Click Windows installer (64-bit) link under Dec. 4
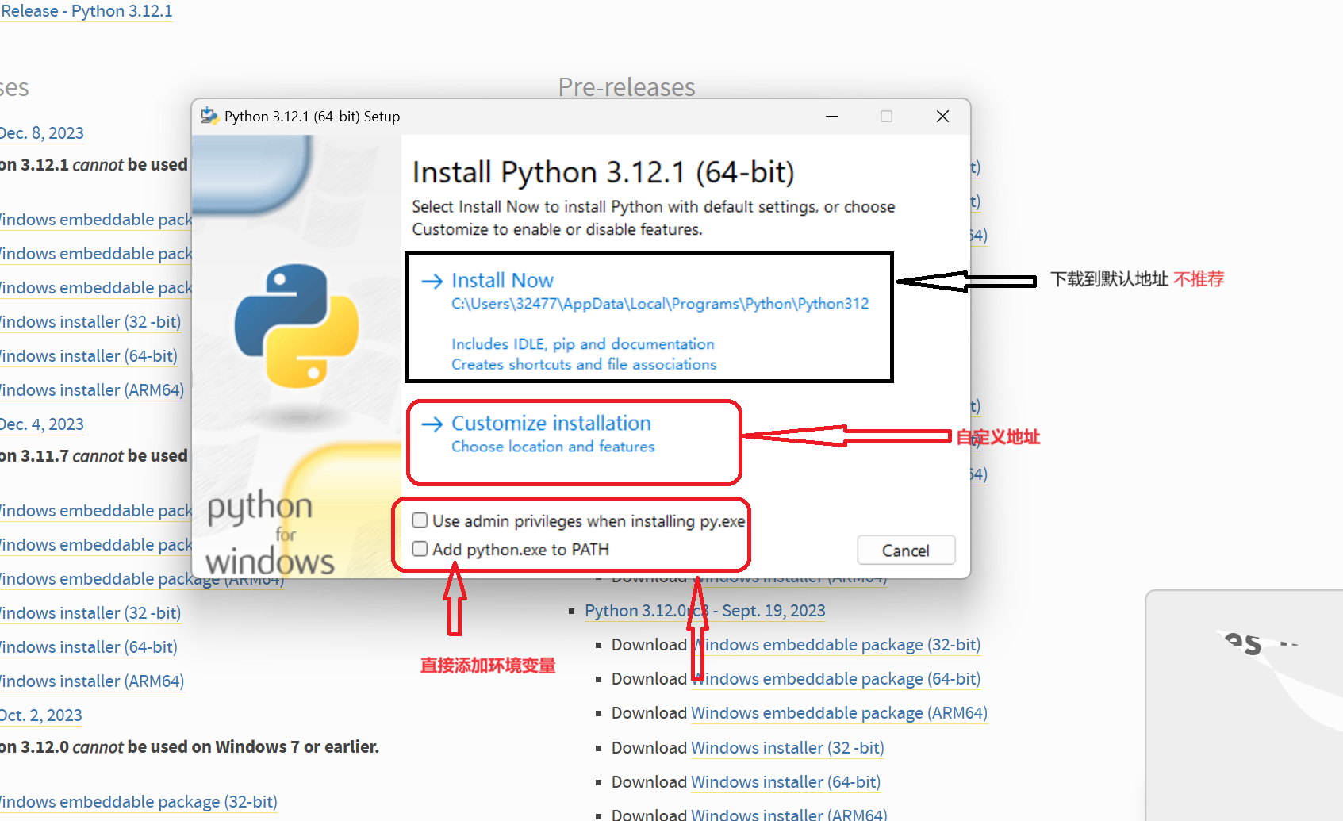Viewport: 1343px width, 821px height. click(x=89, y=647)
